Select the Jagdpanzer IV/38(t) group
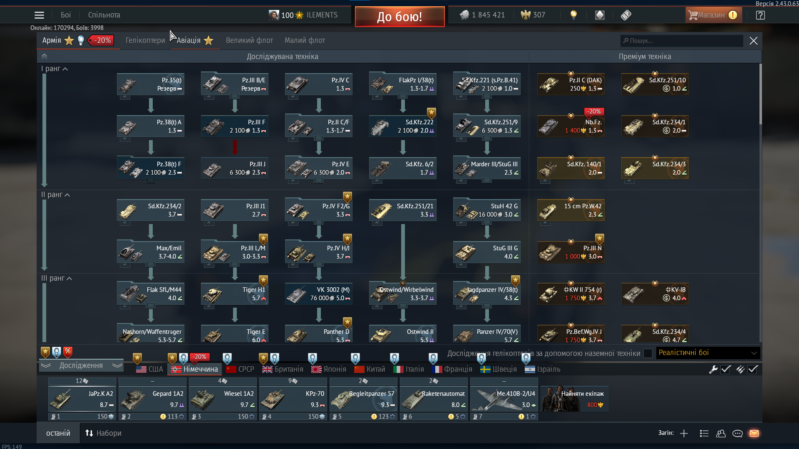Viewport: 799px width, 449px height. tap(487, 294)
